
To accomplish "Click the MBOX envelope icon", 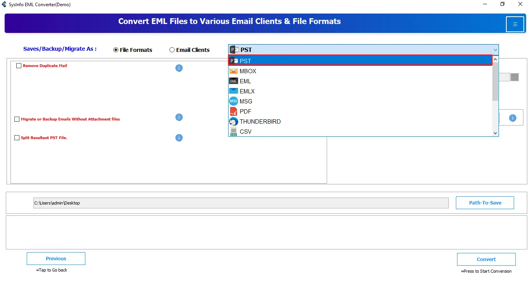I will (234, 71).
